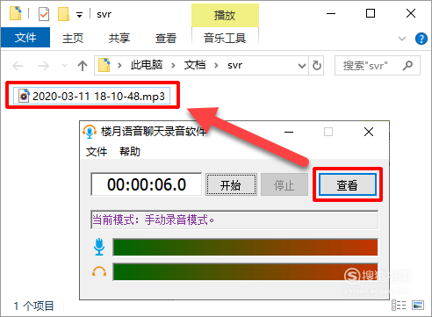Switch to the 主页 ribbon tab
Image resolution: width=432 pixels, height=317 pixels.
coord(73,38)
